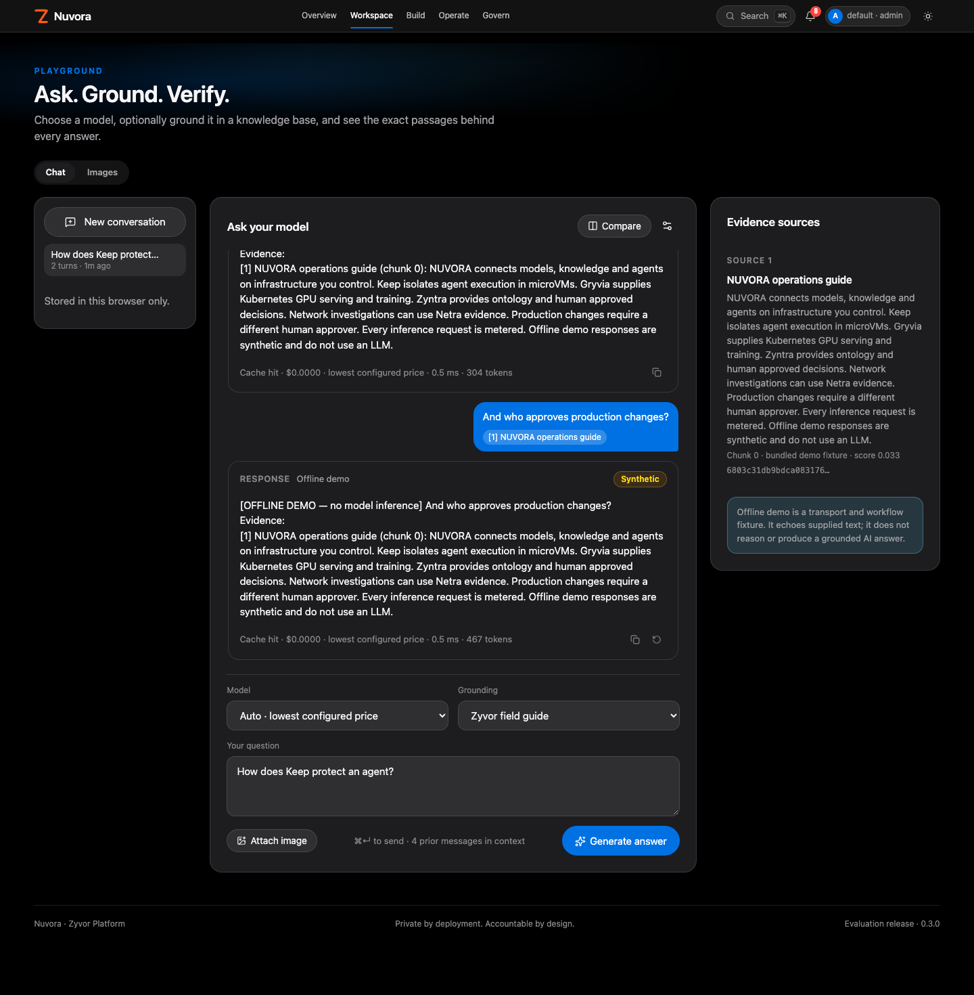
Task: Click the Compare button
Action: (x=614, y=226)
